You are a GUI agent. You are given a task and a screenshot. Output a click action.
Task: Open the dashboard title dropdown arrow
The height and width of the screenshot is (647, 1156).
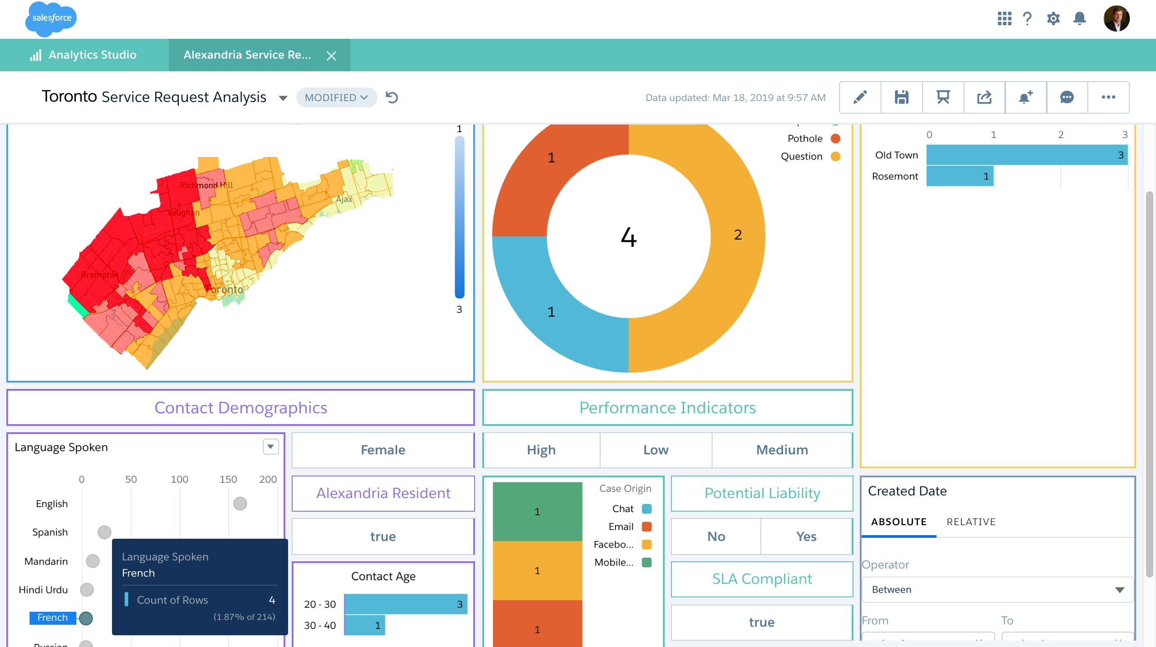click(x=283, y=98)
